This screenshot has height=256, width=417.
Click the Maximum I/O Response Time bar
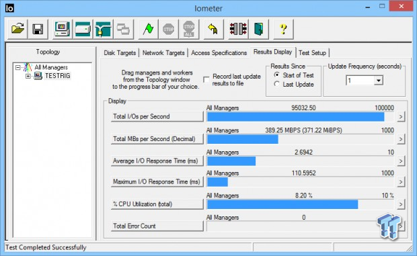(x=301, y=182)
